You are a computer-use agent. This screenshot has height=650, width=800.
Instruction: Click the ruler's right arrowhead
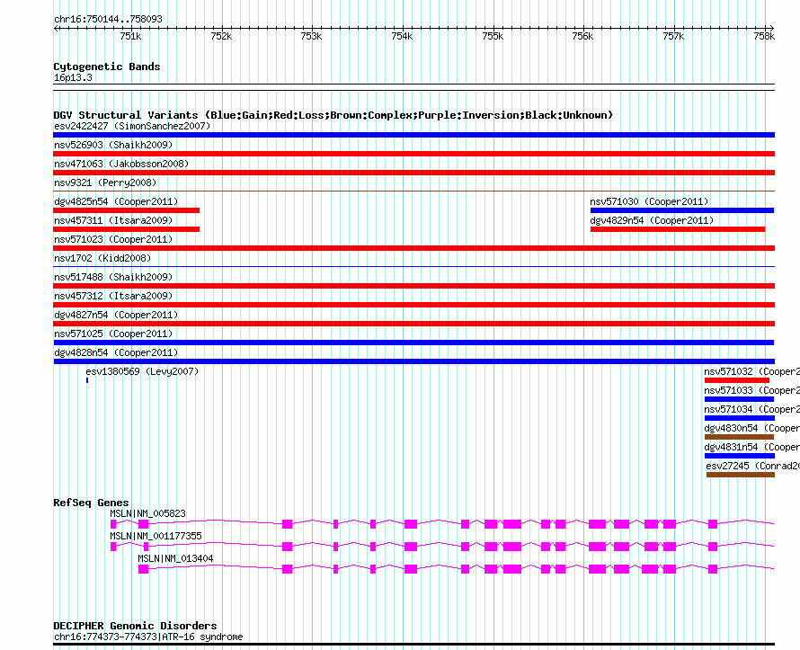772,29
